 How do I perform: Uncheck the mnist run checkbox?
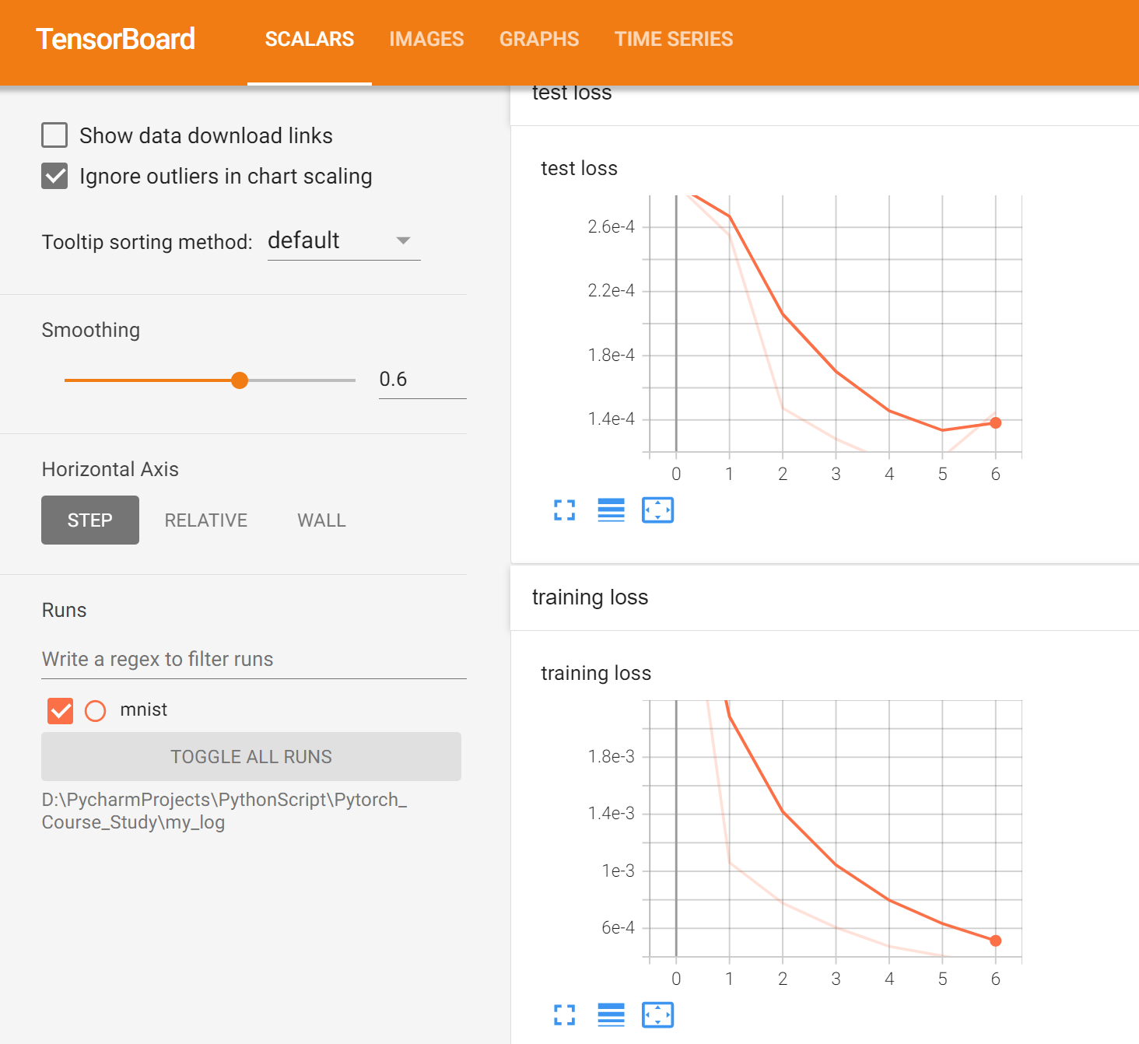60,710
